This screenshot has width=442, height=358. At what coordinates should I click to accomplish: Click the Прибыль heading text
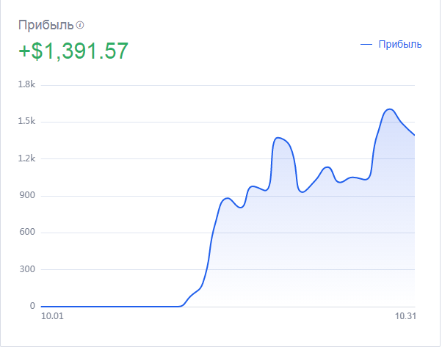click(x=46, y=25)
